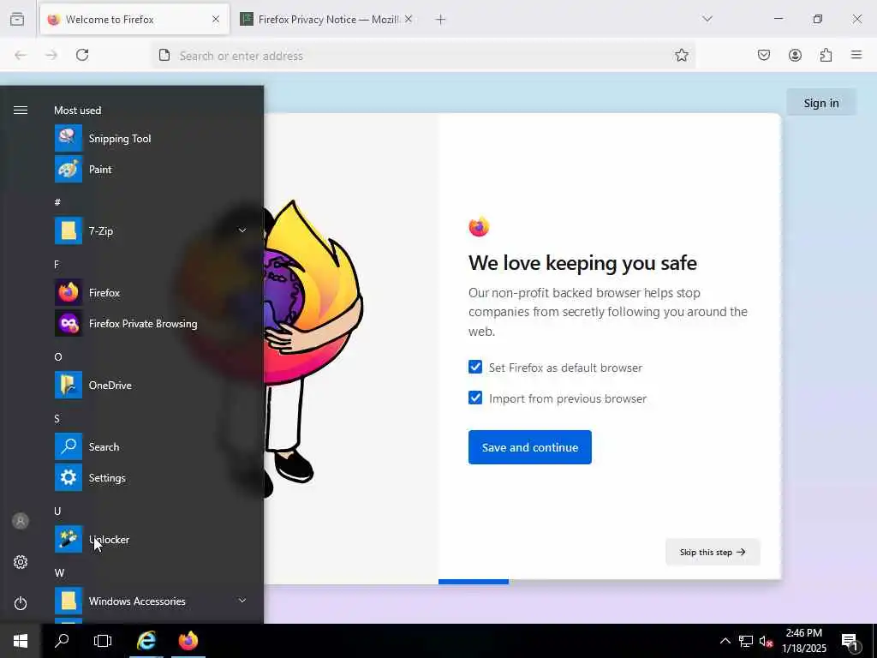Open the Firefox extensions puzzle icon

[x=826, y=55]
